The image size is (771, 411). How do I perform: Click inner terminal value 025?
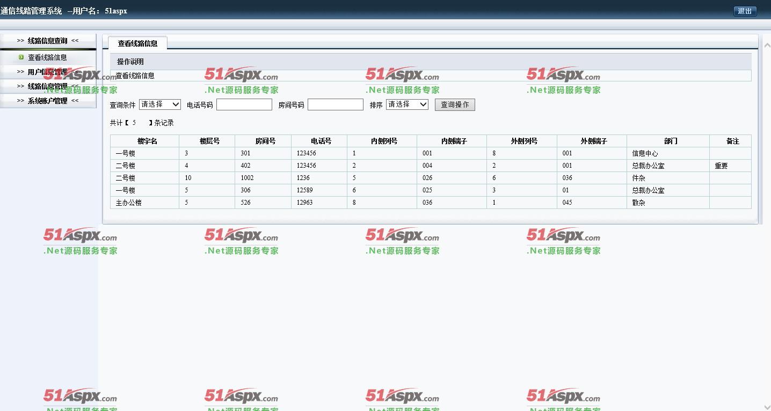point(427,190)
